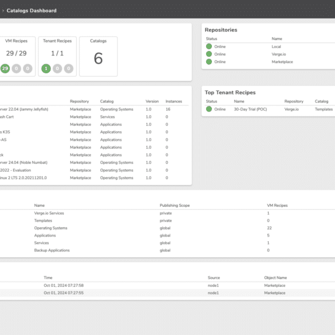The height and width of the screenshot is (335, 335).
Task: Open the Services catalog in the catalogs list
Action: [x=41, y=243]
